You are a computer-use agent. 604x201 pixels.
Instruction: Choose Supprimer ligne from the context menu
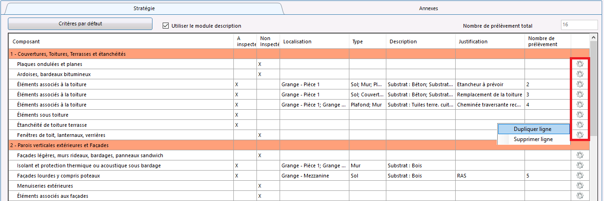click(x=533, y=139)
